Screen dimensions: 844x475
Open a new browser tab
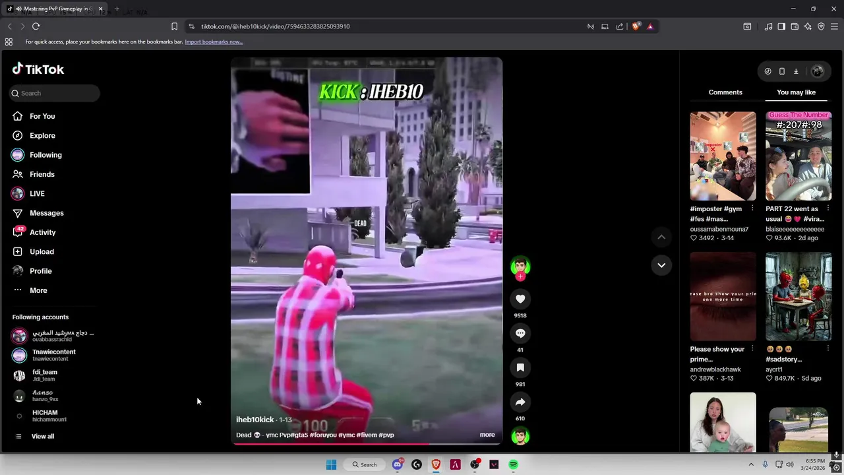coord(117,9)
